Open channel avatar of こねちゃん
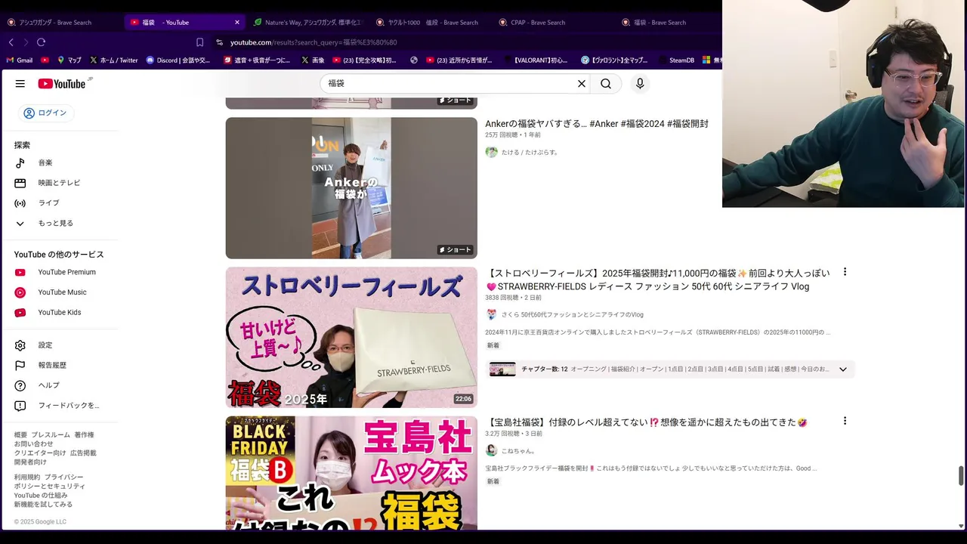 pos(492,450)
